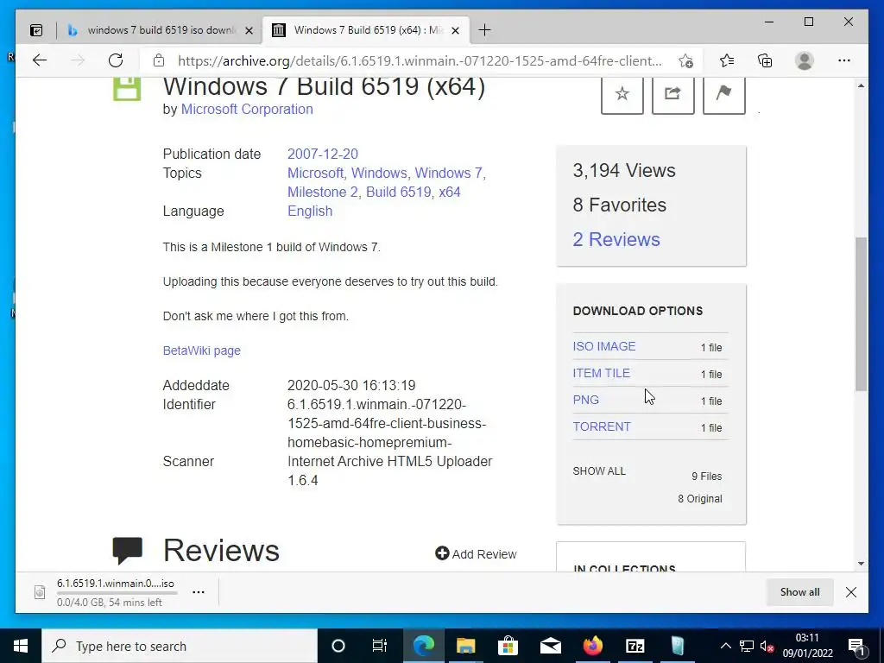Screen dimensions: 884x663
Task: Open Microsoft Corporation creator link
Action: click(x=247, y=109)
